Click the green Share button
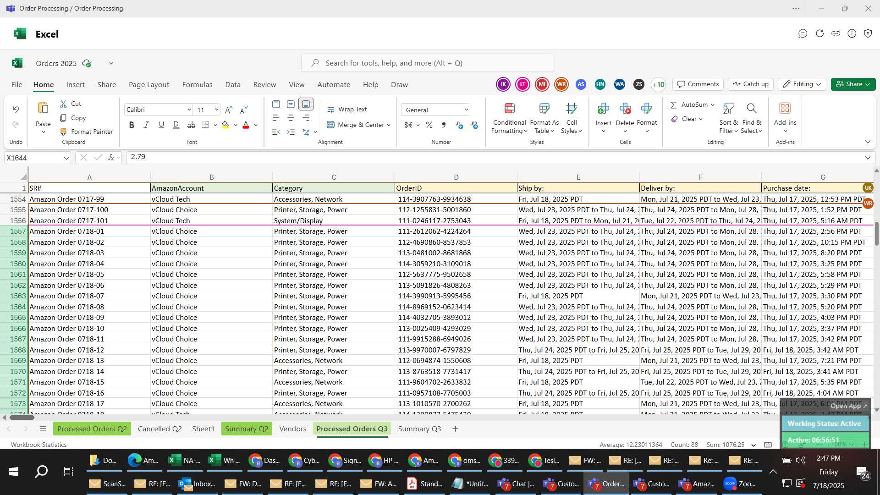Image resolution: width=880 pixels, height=495 pixels. (853, 84)
